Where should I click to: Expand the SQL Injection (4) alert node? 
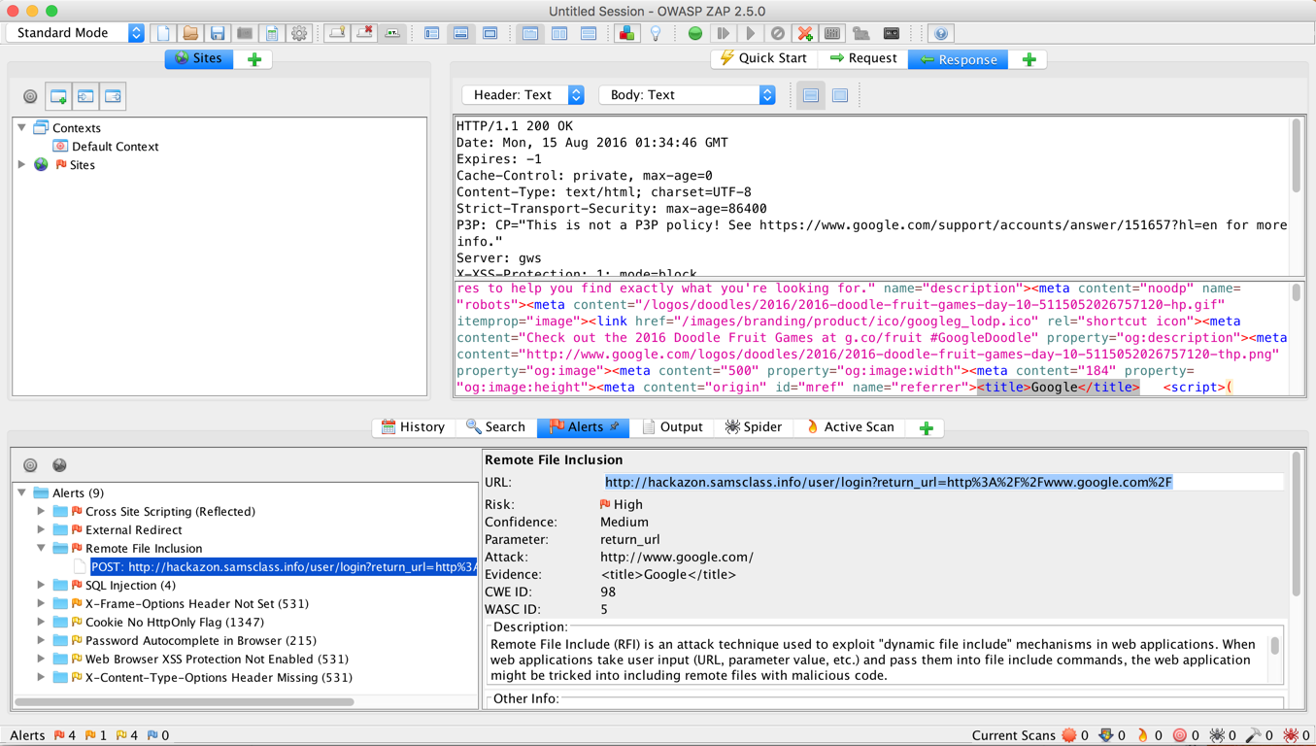tap(41, 586)
